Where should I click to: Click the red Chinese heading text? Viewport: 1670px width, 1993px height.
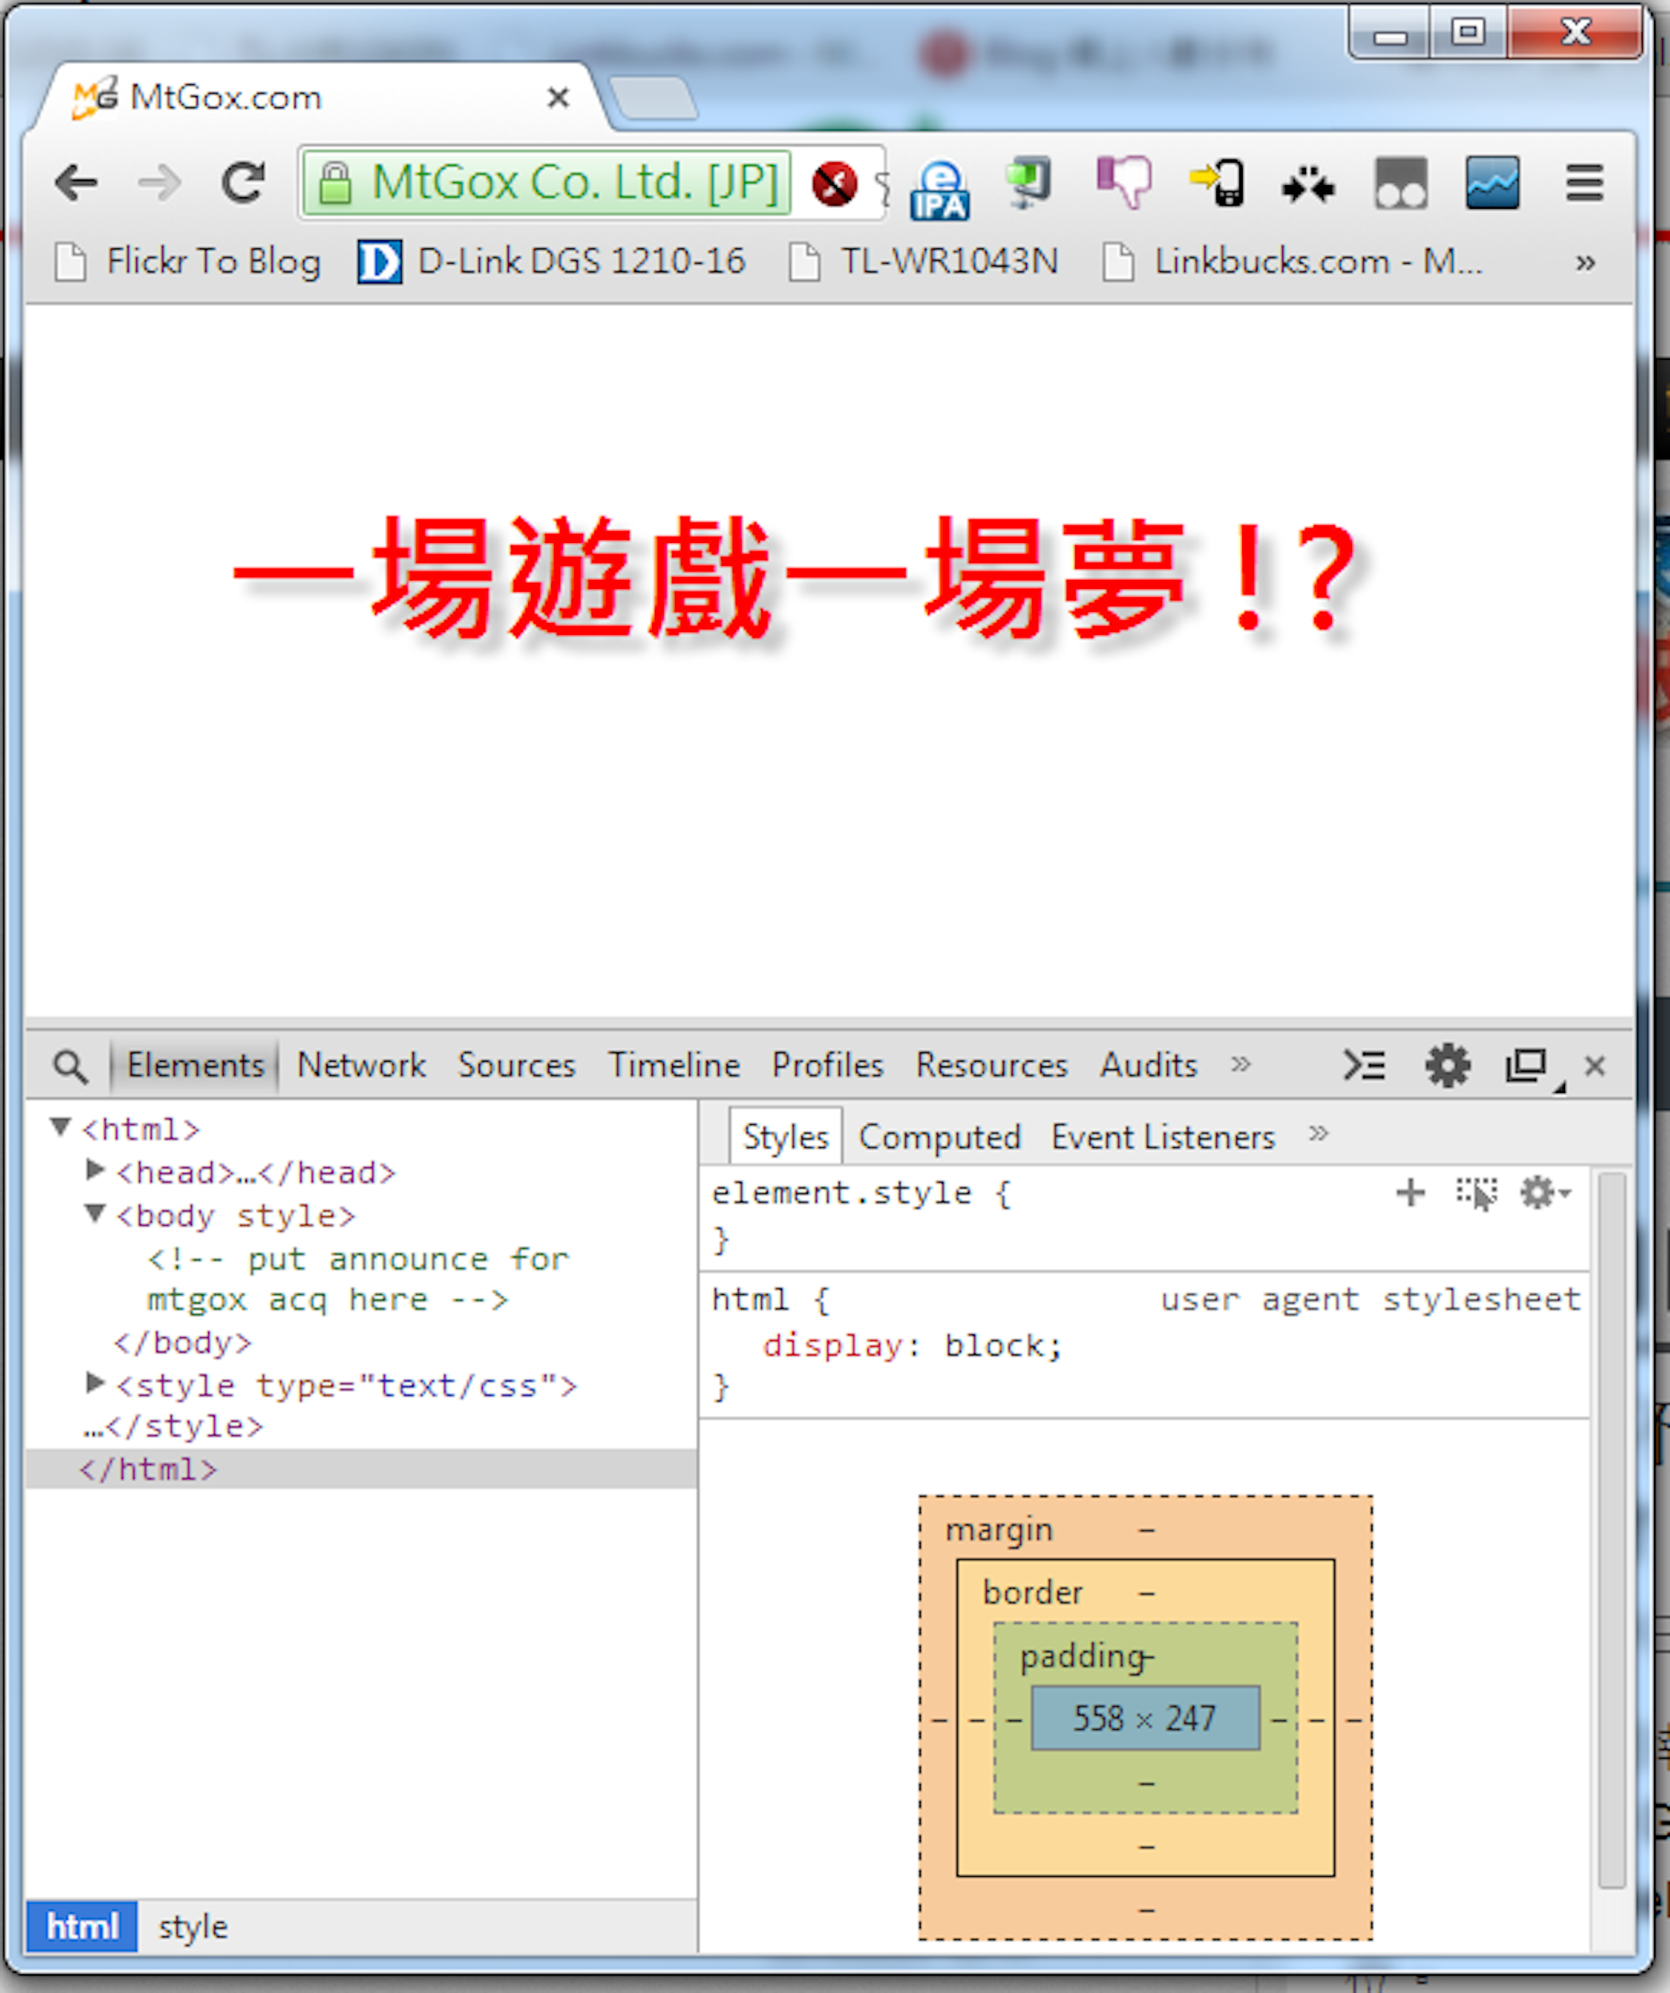tap(795, 578)
